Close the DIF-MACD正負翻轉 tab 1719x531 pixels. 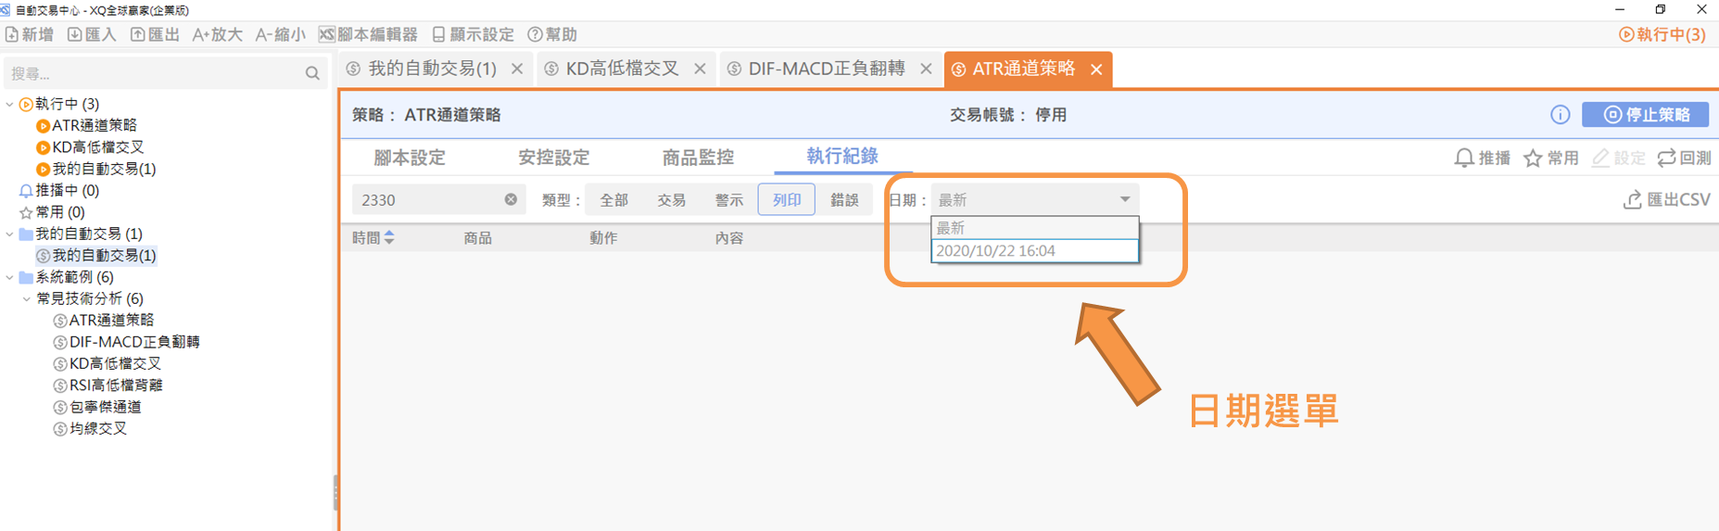pyautogui.click(x=926, y=69)
